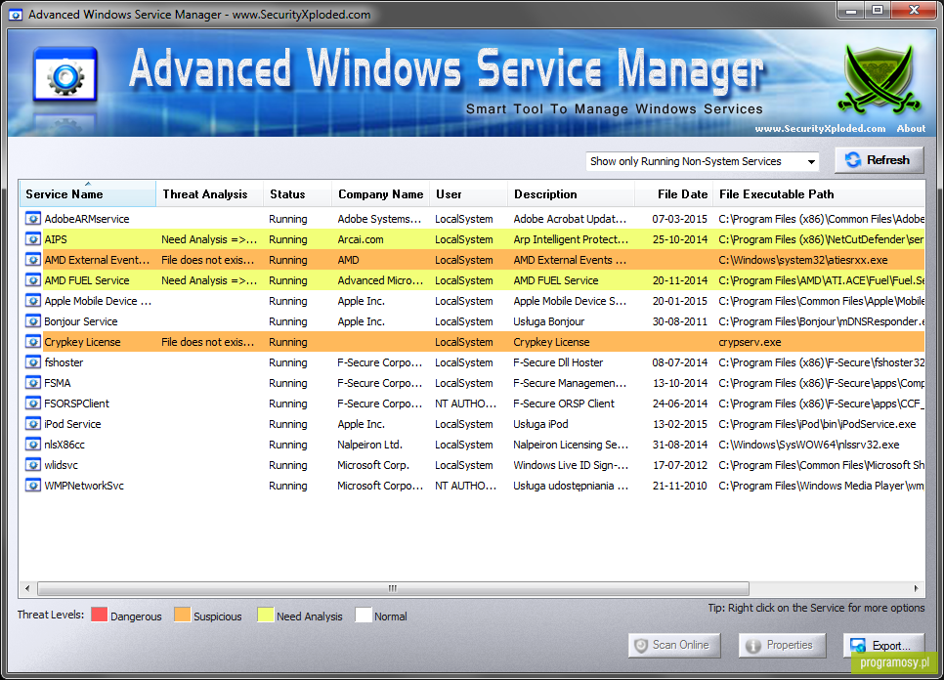This screenshot has height=680, width=944.
Task: Sort by Description column header
Action: (x=572, y=193)
